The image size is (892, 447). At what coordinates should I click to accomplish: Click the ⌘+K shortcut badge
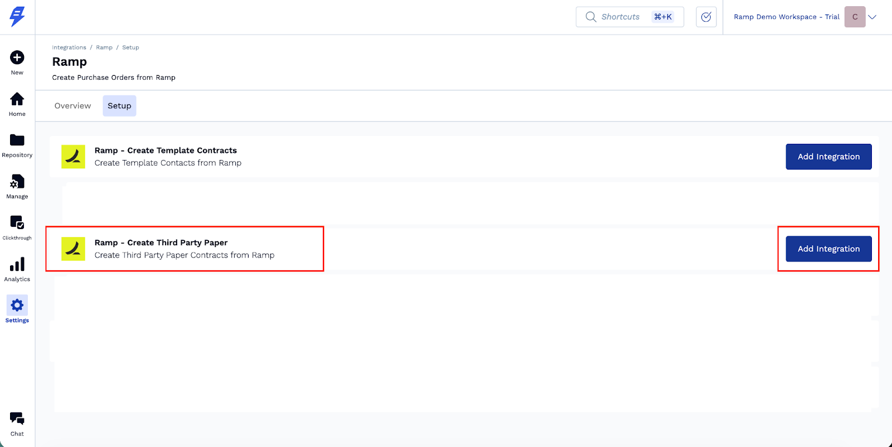pos(663,17)
